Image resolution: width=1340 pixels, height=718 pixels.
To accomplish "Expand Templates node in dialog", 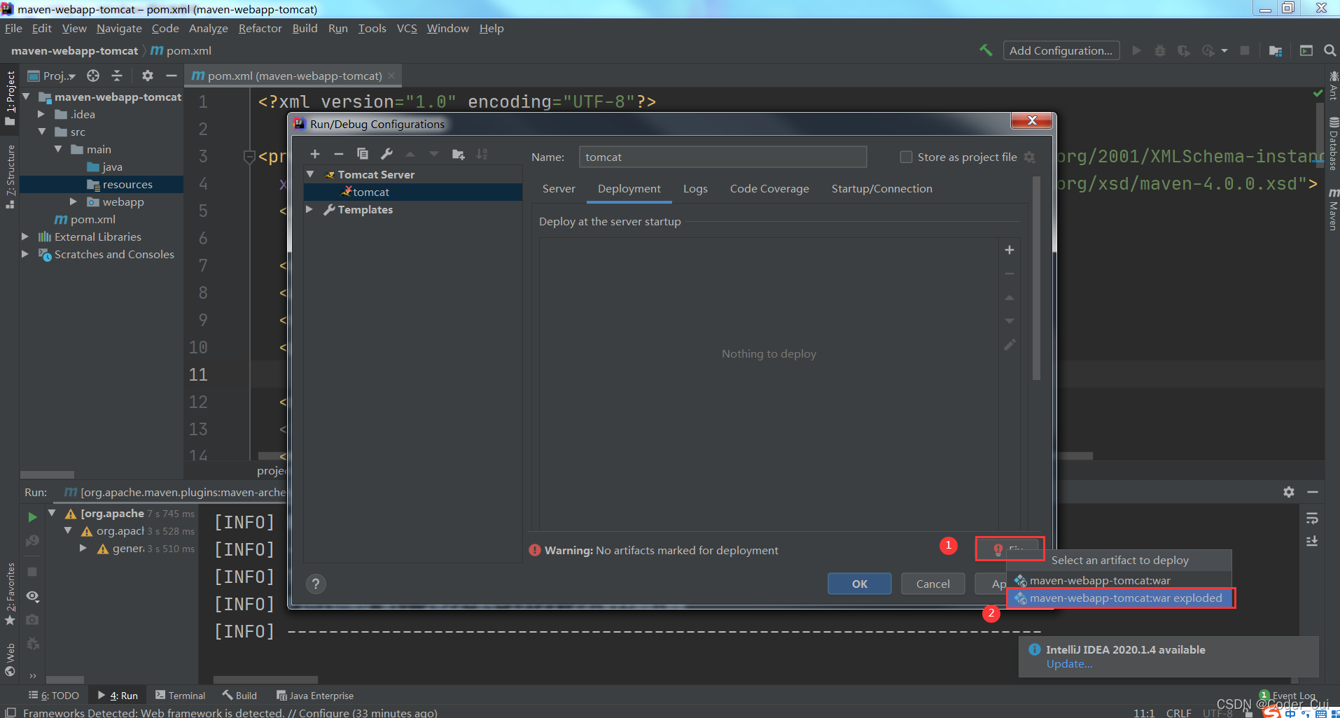I will 310,209.
